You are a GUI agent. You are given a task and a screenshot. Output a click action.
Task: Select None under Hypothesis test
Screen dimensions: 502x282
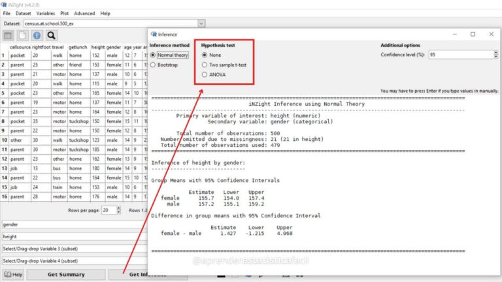tap(212, 55)
